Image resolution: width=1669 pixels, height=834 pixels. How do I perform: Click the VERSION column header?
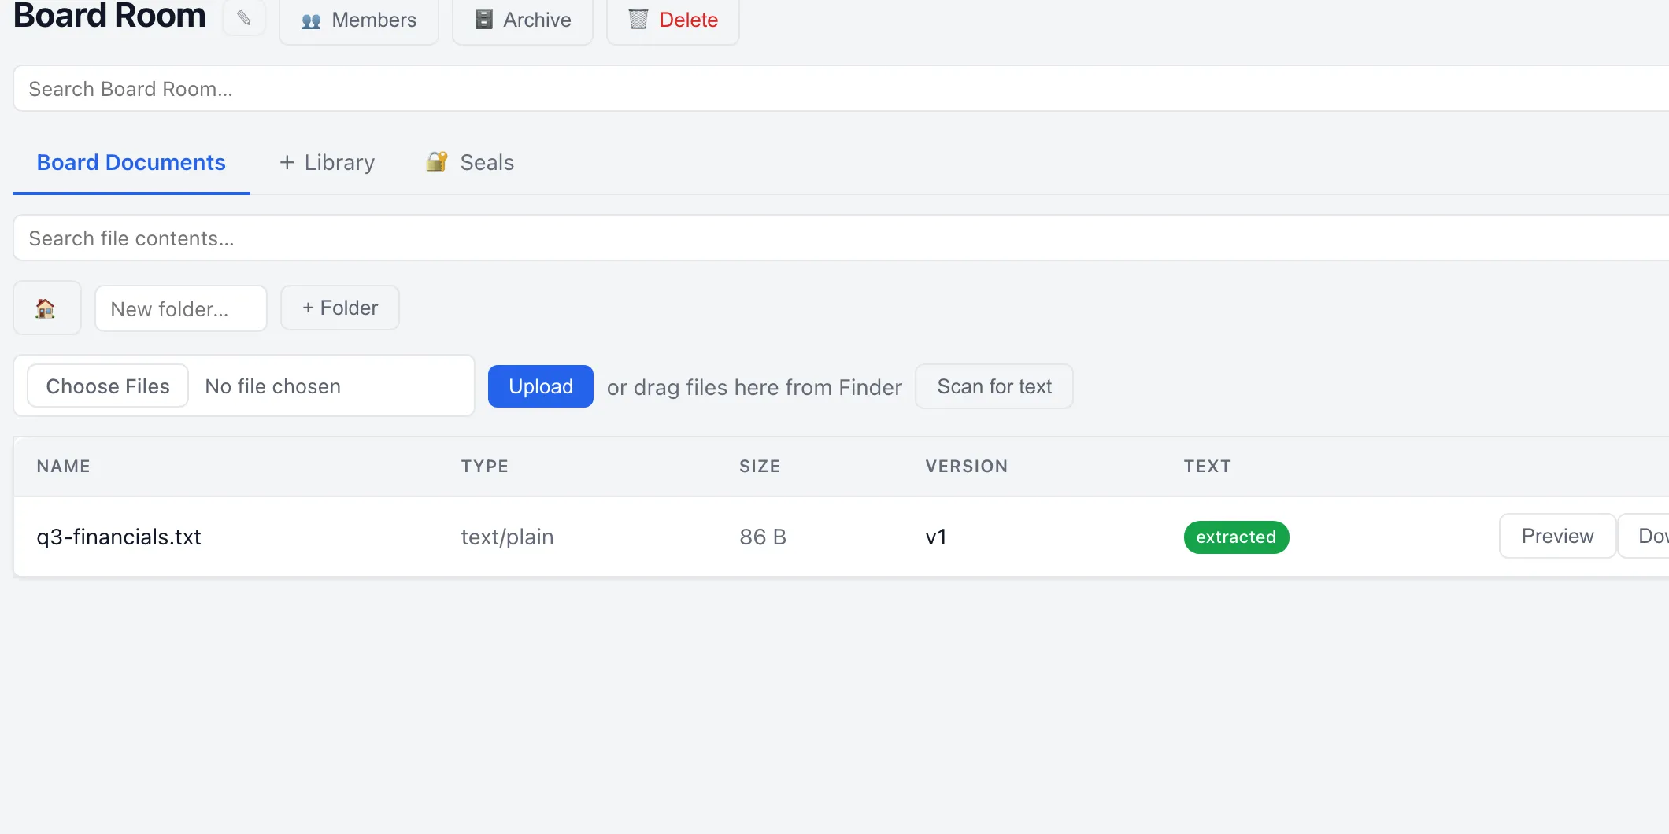(967, 466)
